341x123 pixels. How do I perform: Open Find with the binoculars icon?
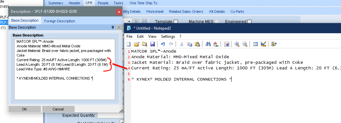208,44
